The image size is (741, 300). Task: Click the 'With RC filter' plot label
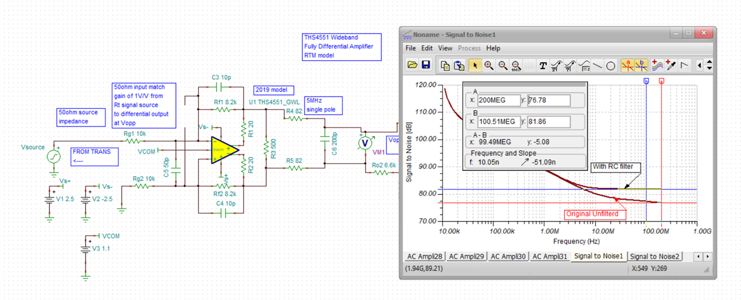(x=614, y=167)
